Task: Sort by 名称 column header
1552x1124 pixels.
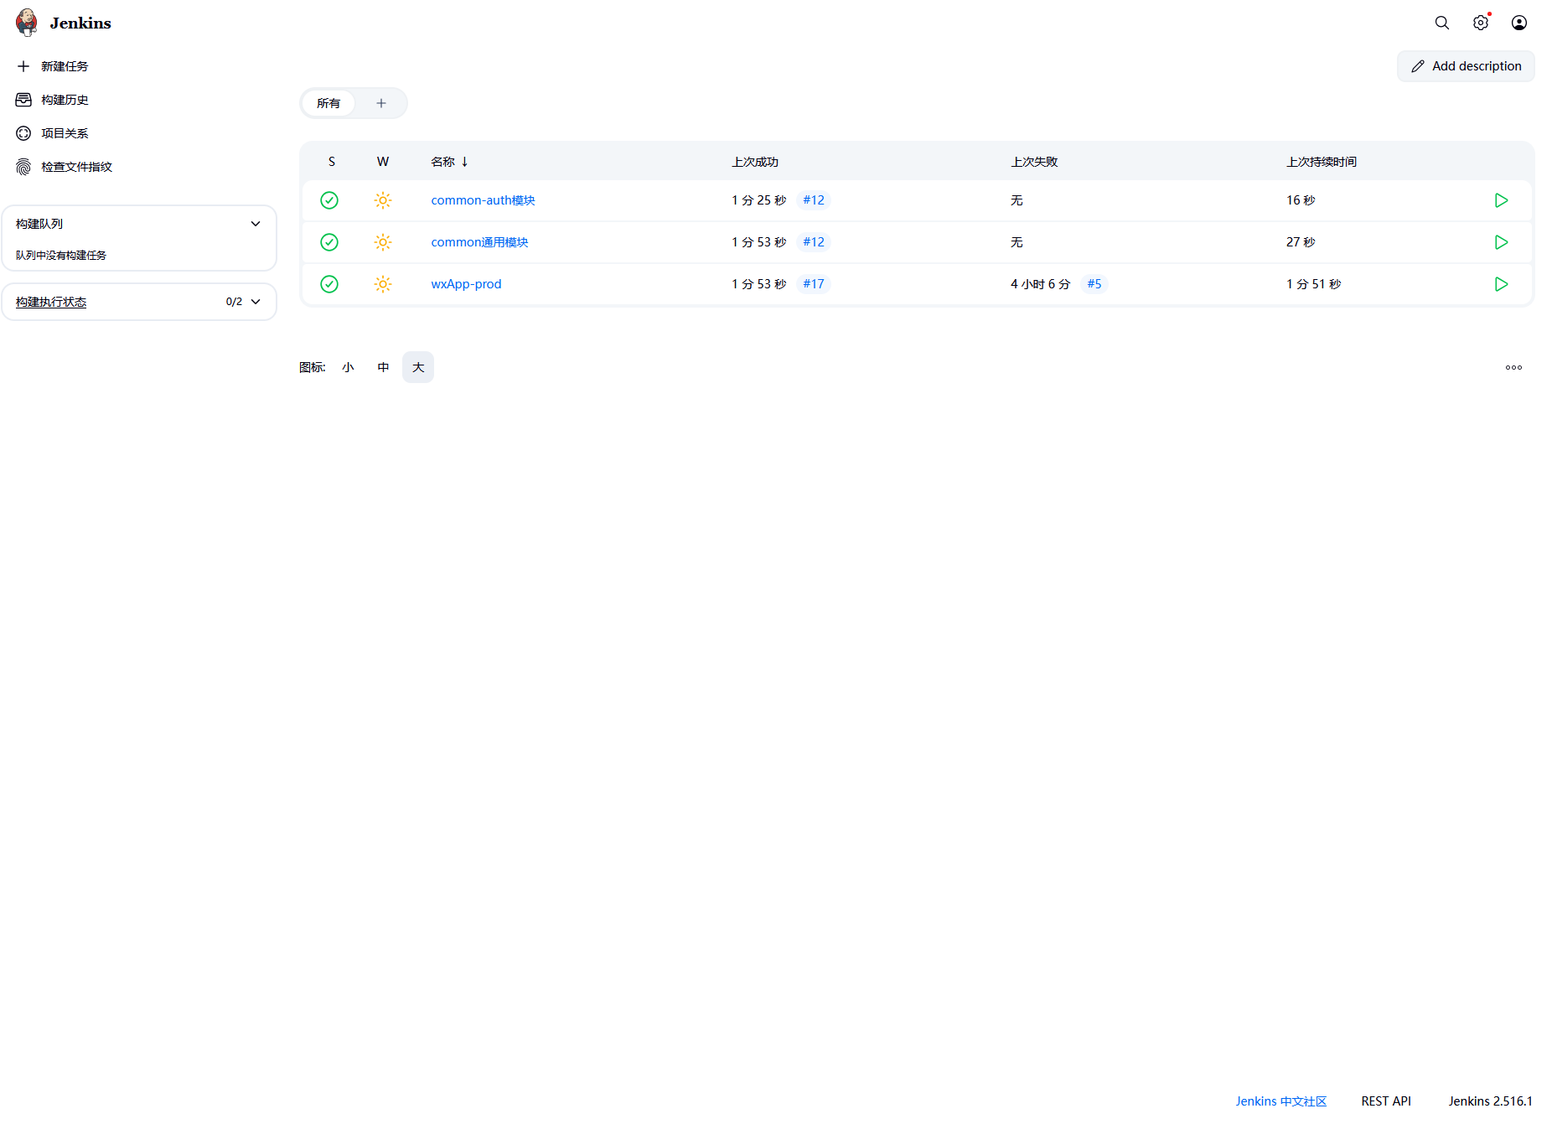Action: tap(449, 162)
